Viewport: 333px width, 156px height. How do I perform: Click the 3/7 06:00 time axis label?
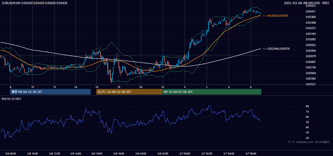pos(251,154)
